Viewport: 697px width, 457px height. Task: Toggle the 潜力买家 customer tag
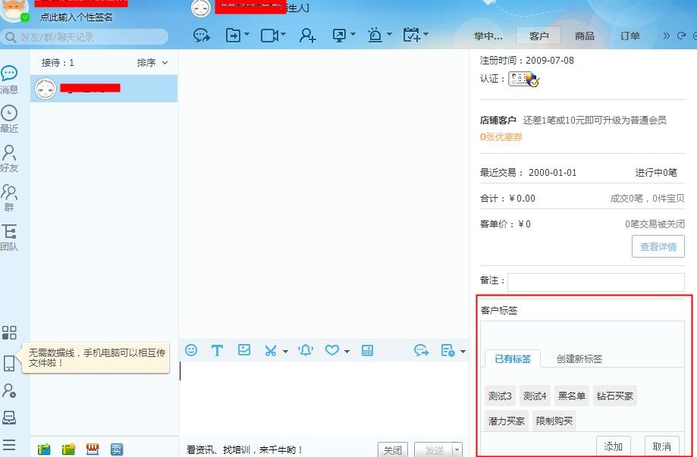(x=505, y=421)
